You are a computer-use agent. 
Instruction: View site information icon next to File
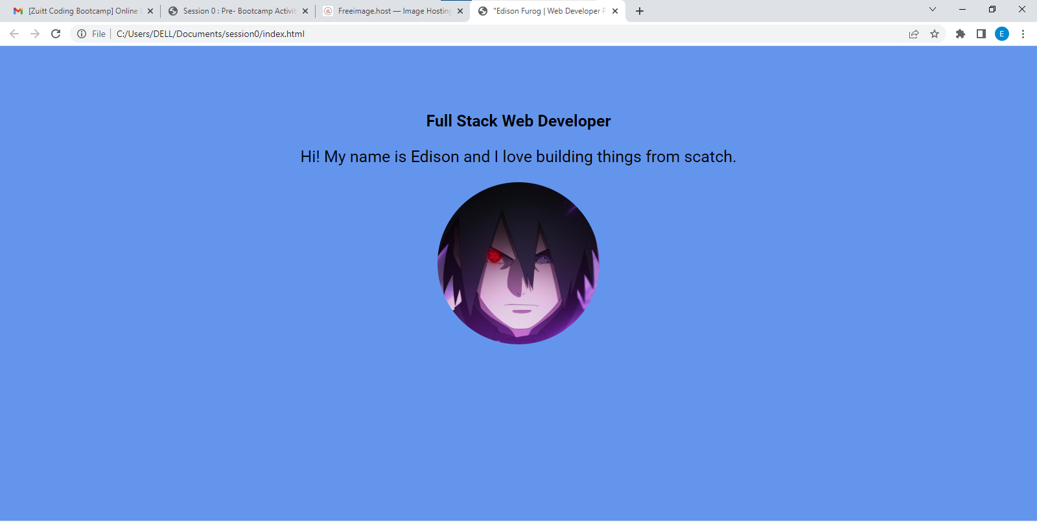point(82,34)
